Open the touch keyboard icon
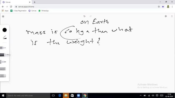 pos(162,96)
